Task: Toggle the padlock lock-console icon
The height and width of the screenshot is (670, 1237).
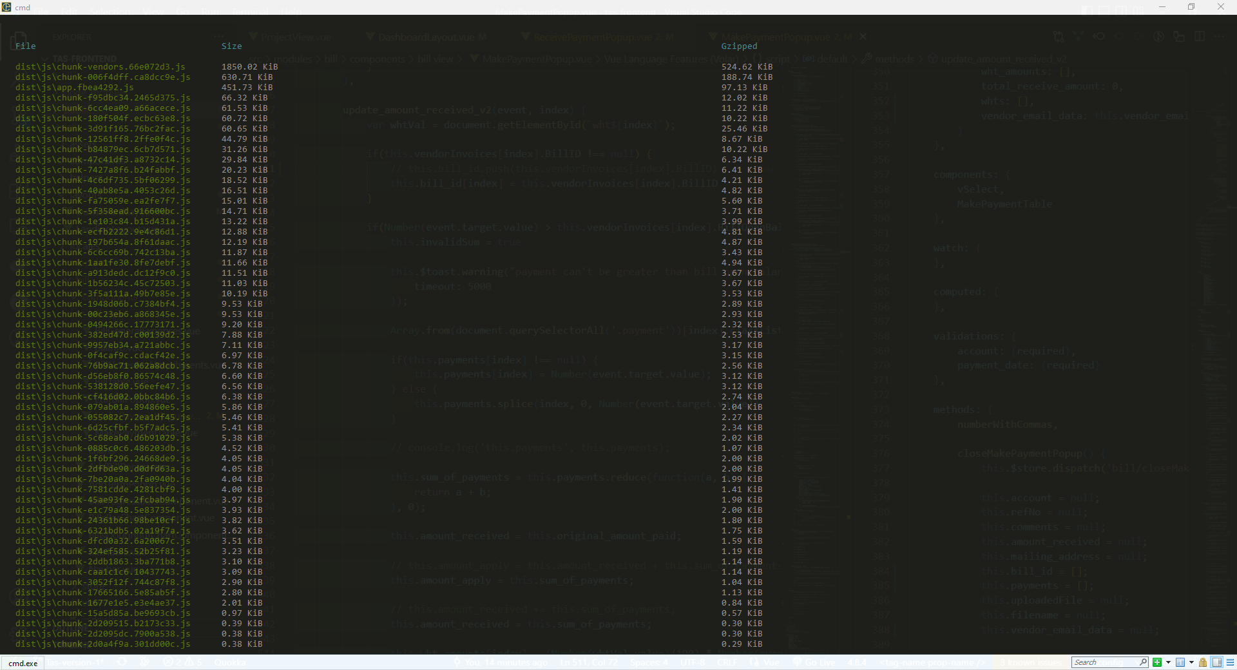Action: click(1203, 662)
